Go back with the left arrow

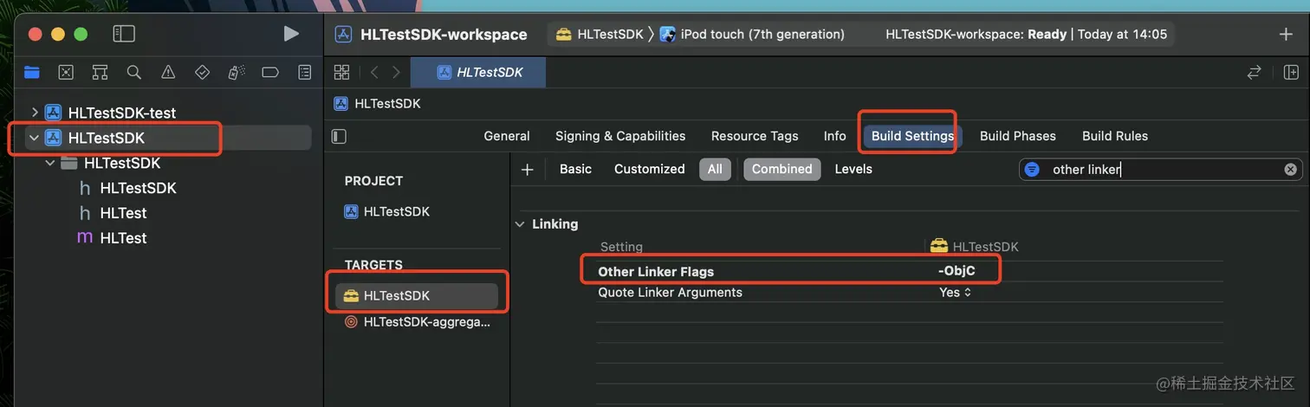pos(374,73)
